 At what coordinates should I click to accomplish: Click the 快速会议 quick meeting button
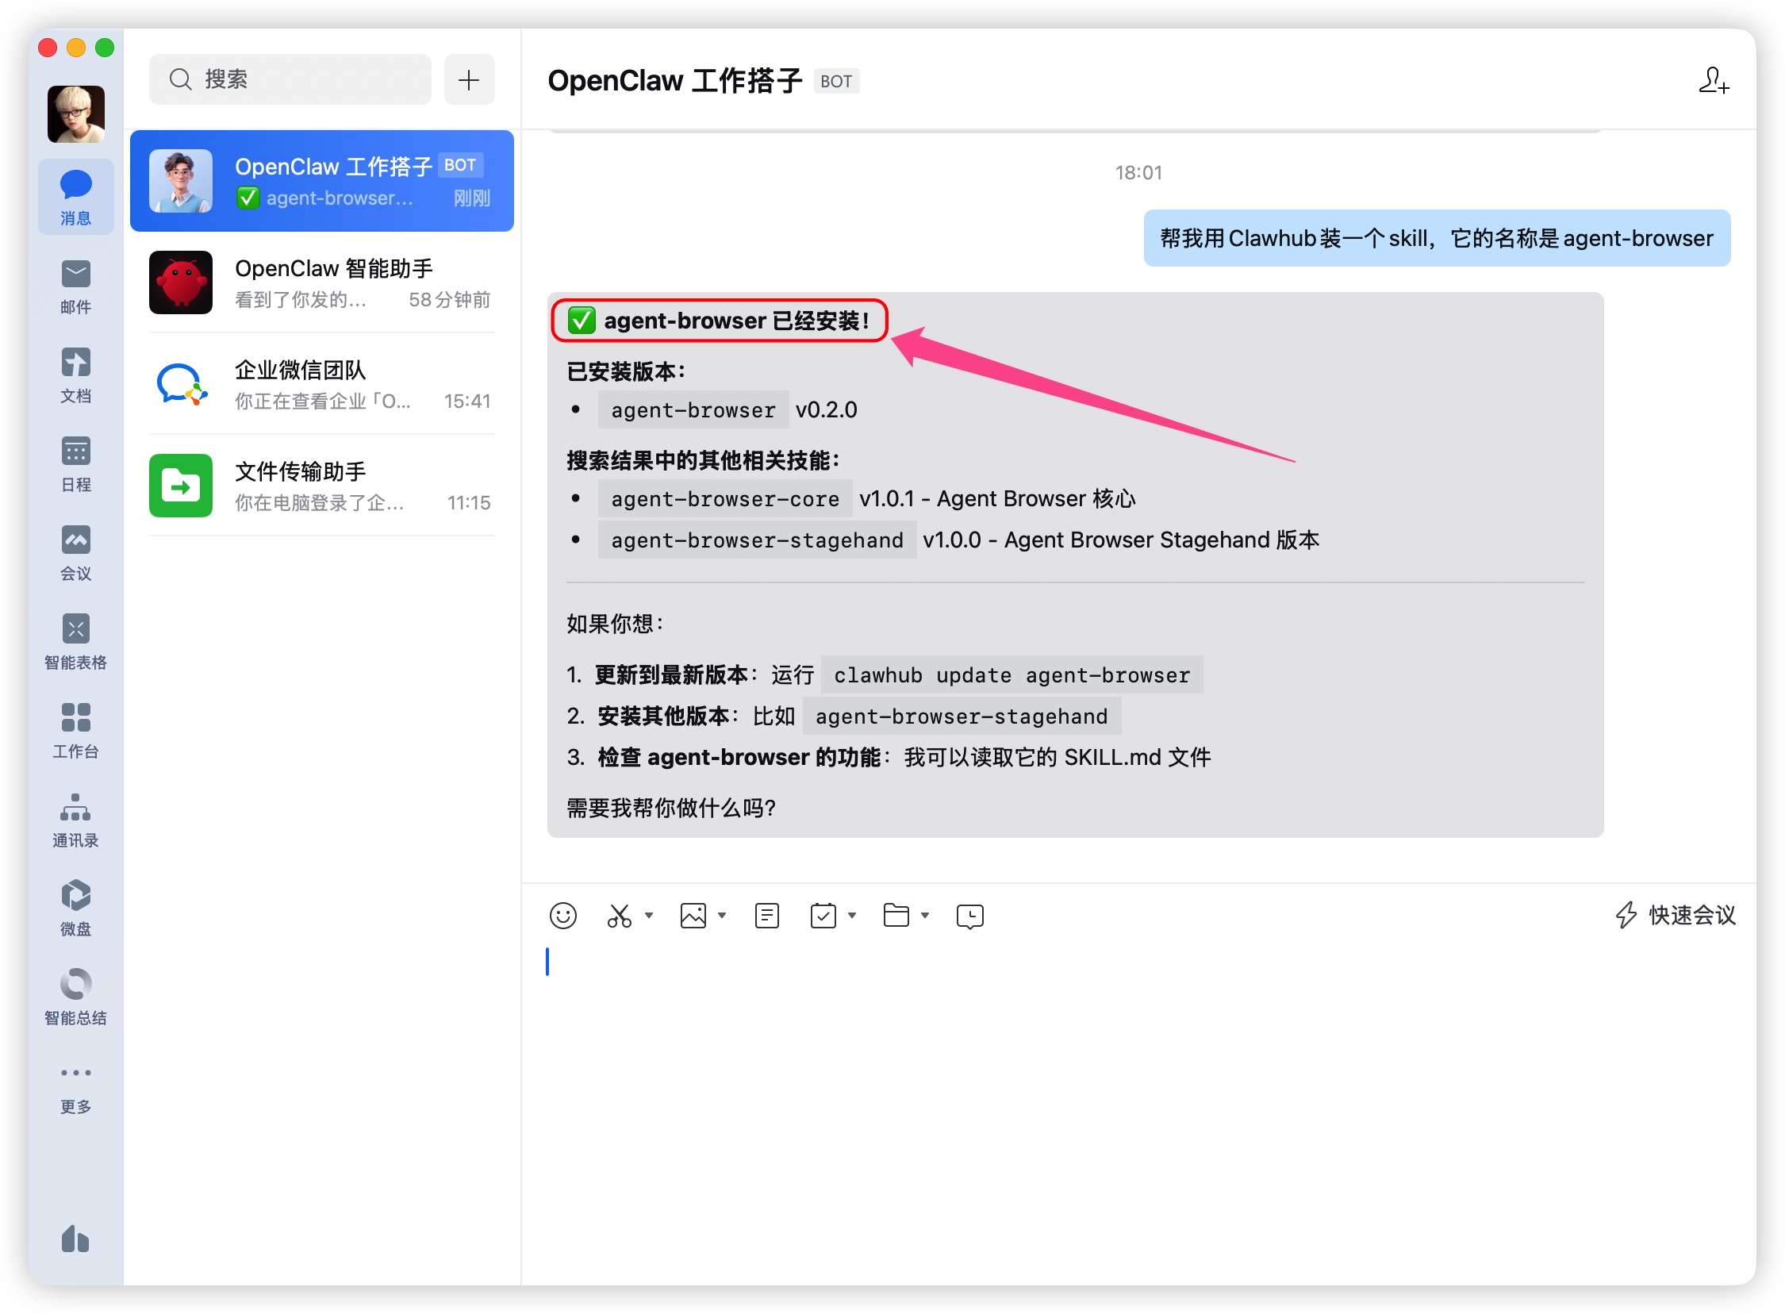[x=1676, y=915]
